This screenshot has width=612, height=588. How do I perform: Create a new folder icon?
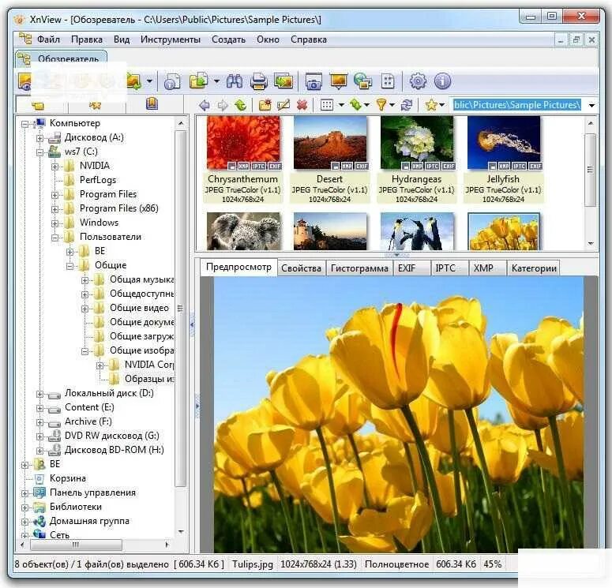pyautogui.click(x=265, y=105)
